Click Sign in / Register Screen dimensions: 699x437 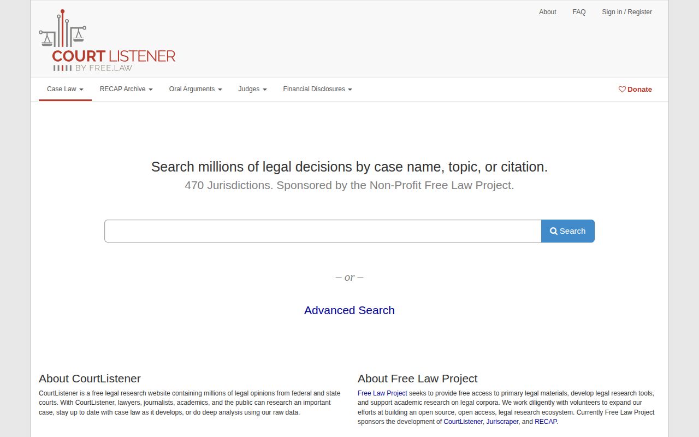627,11
